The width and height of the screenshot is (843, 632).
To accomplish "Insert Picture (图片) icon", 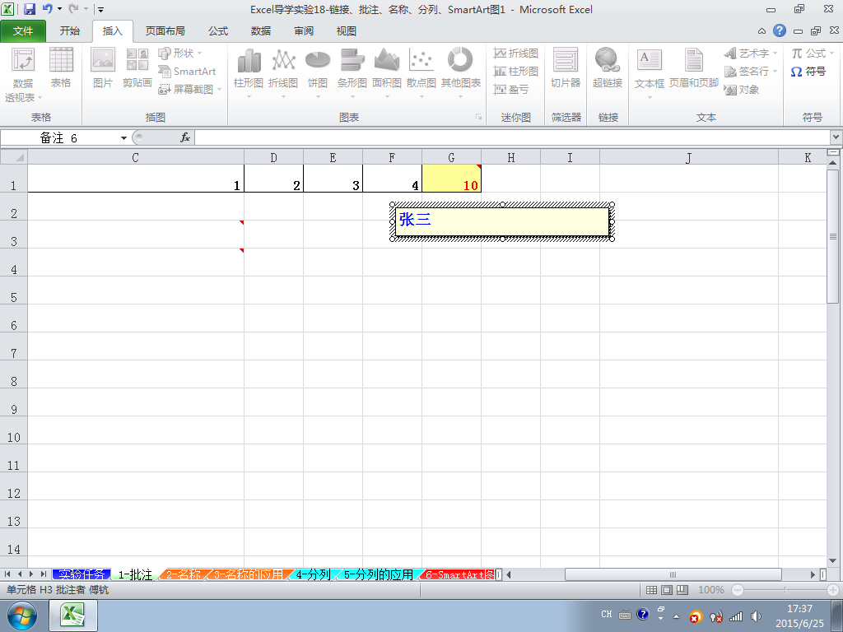I will 102,67.
